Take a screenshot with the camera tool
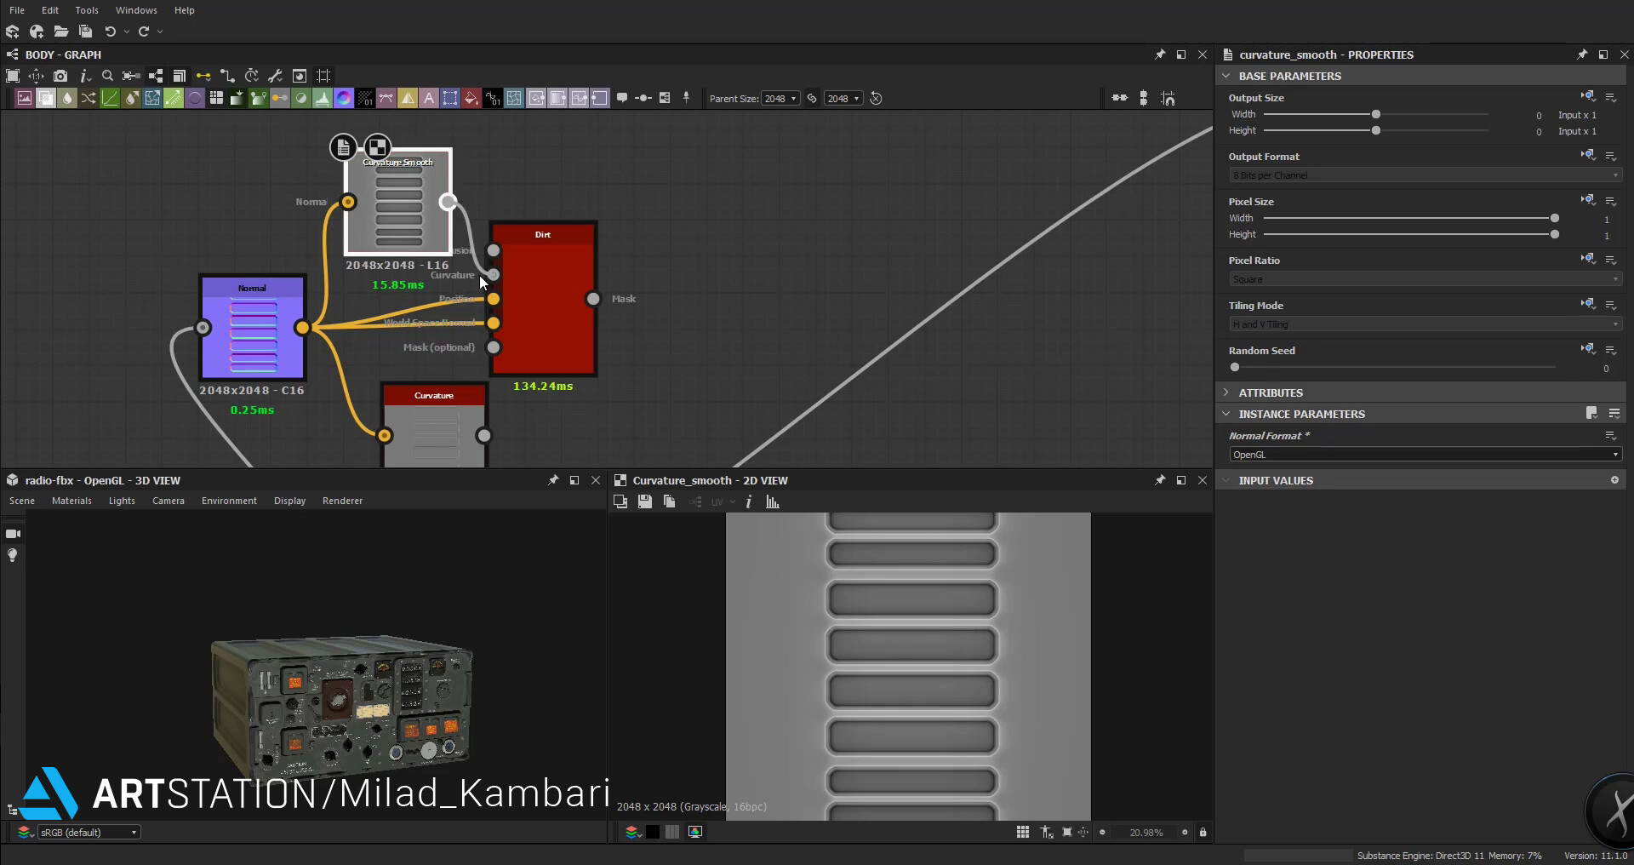Image resolution: width=1634 pixels, height=865 pixels. tap(61, 76)
